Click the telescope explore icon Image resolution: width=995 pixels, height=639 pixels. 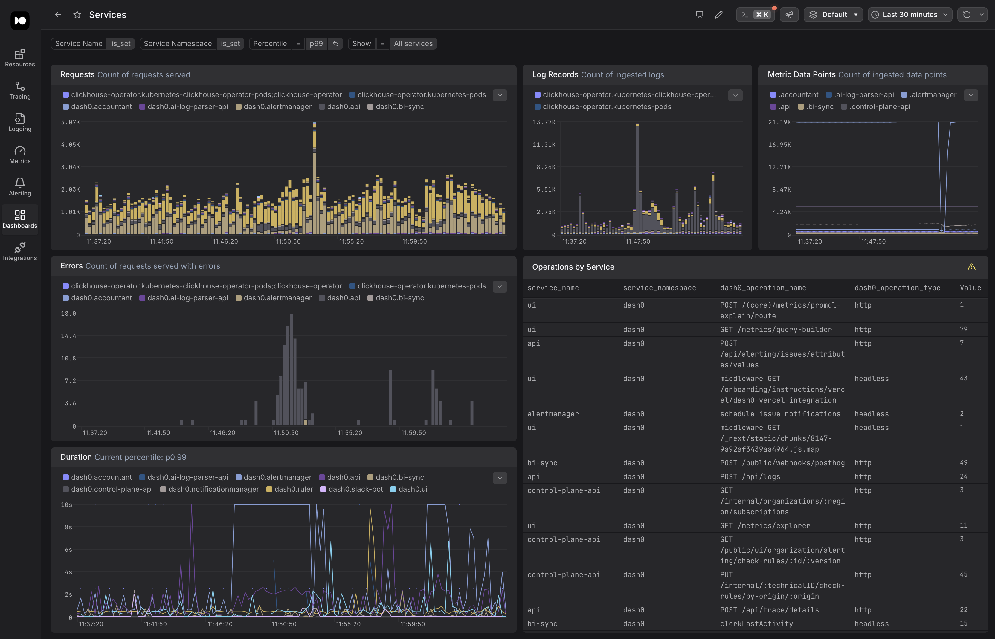point(789,15)
